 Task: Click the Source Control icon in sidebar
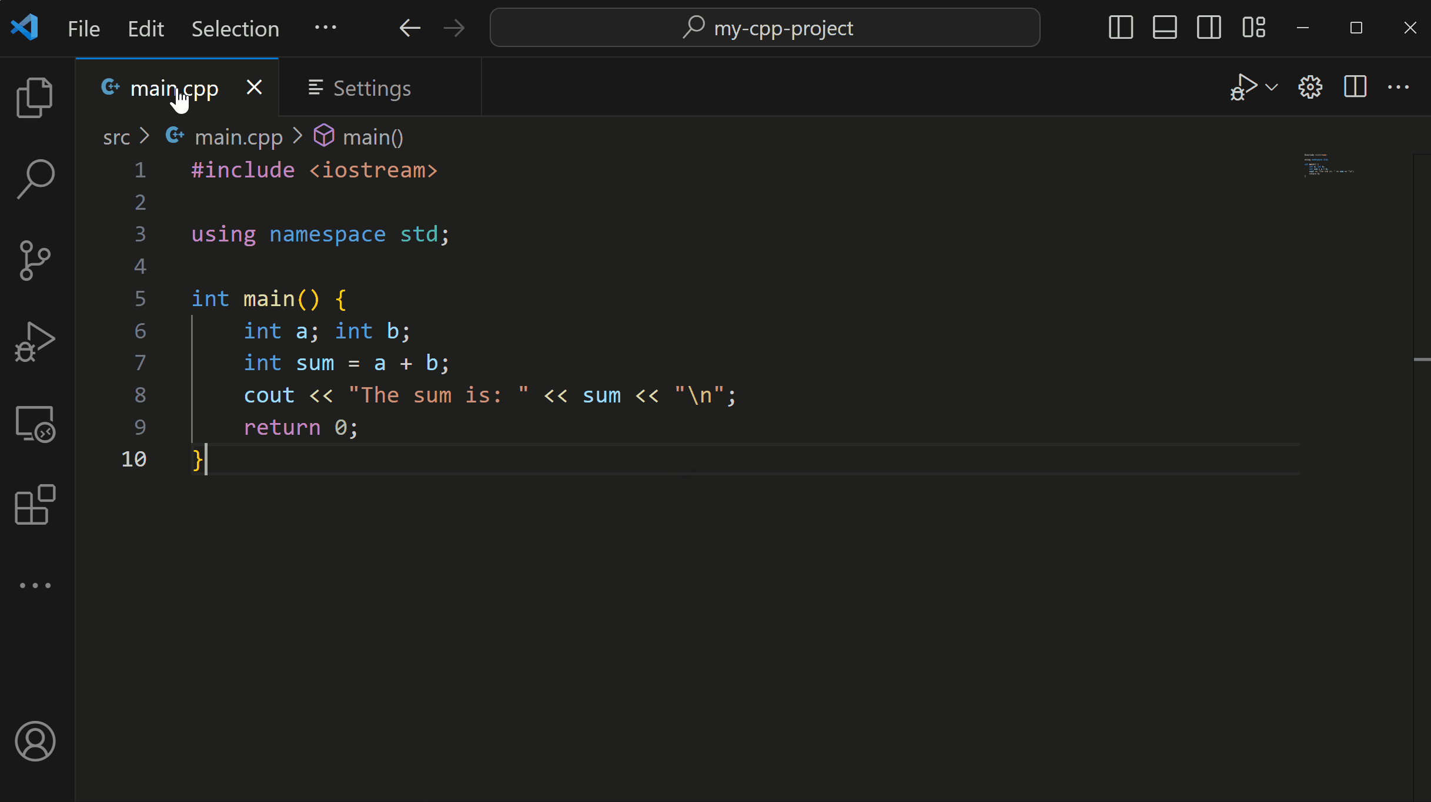[35, 260]
